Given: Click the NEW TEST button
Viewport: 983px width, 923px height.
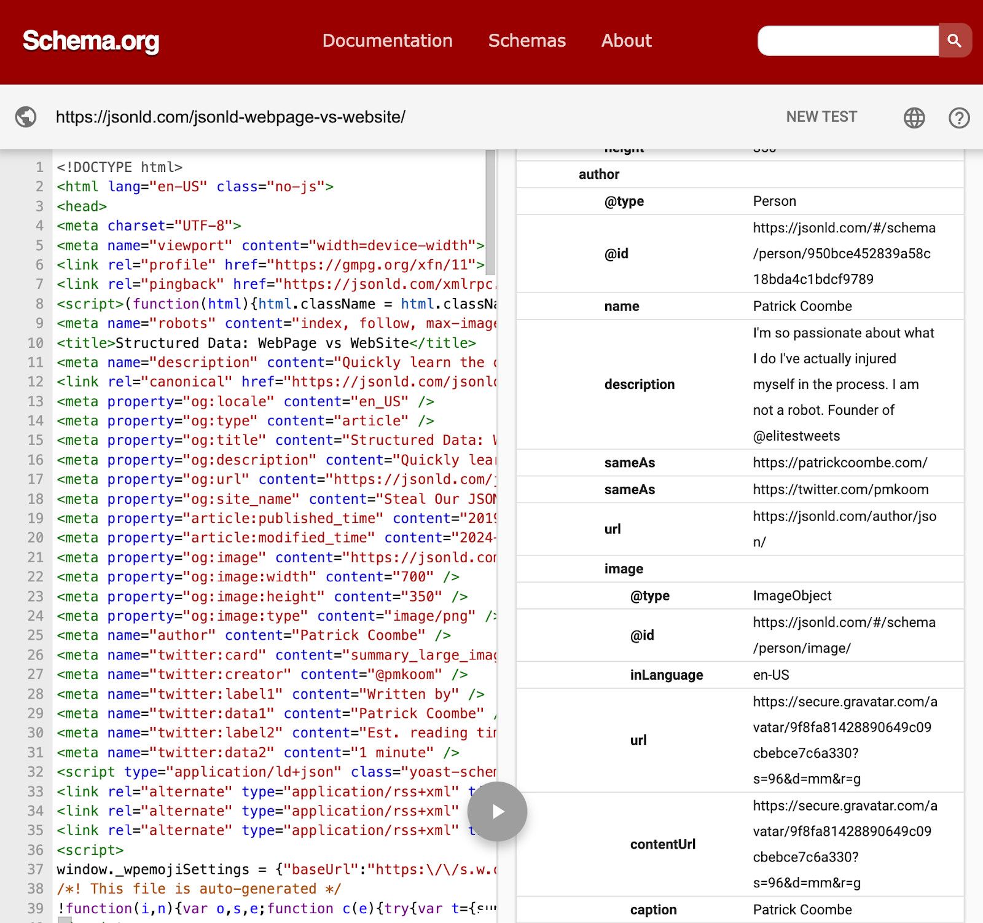Looking at the screenshot, I should pos(821,117).
